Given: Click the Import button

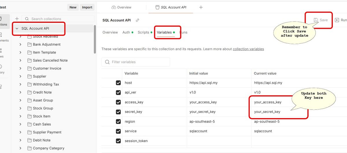Looking at the screenshot, I should pyautogui.click(x=87, y=7).
